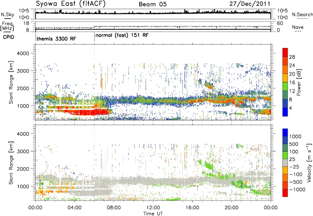The width and height of the screenshot is (313, 216).
Task: Click the 'Slant Range [km]' label of power panel
Action: [11, 82]
